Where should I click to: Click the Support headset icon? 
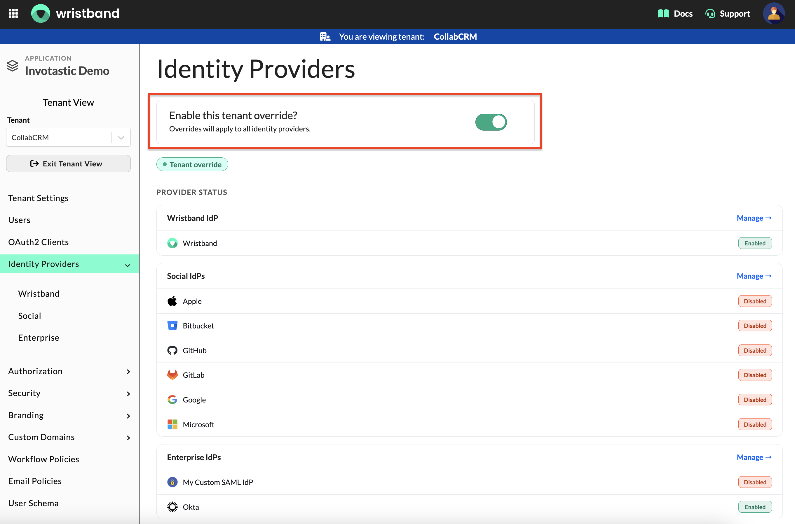coord(710,14)
